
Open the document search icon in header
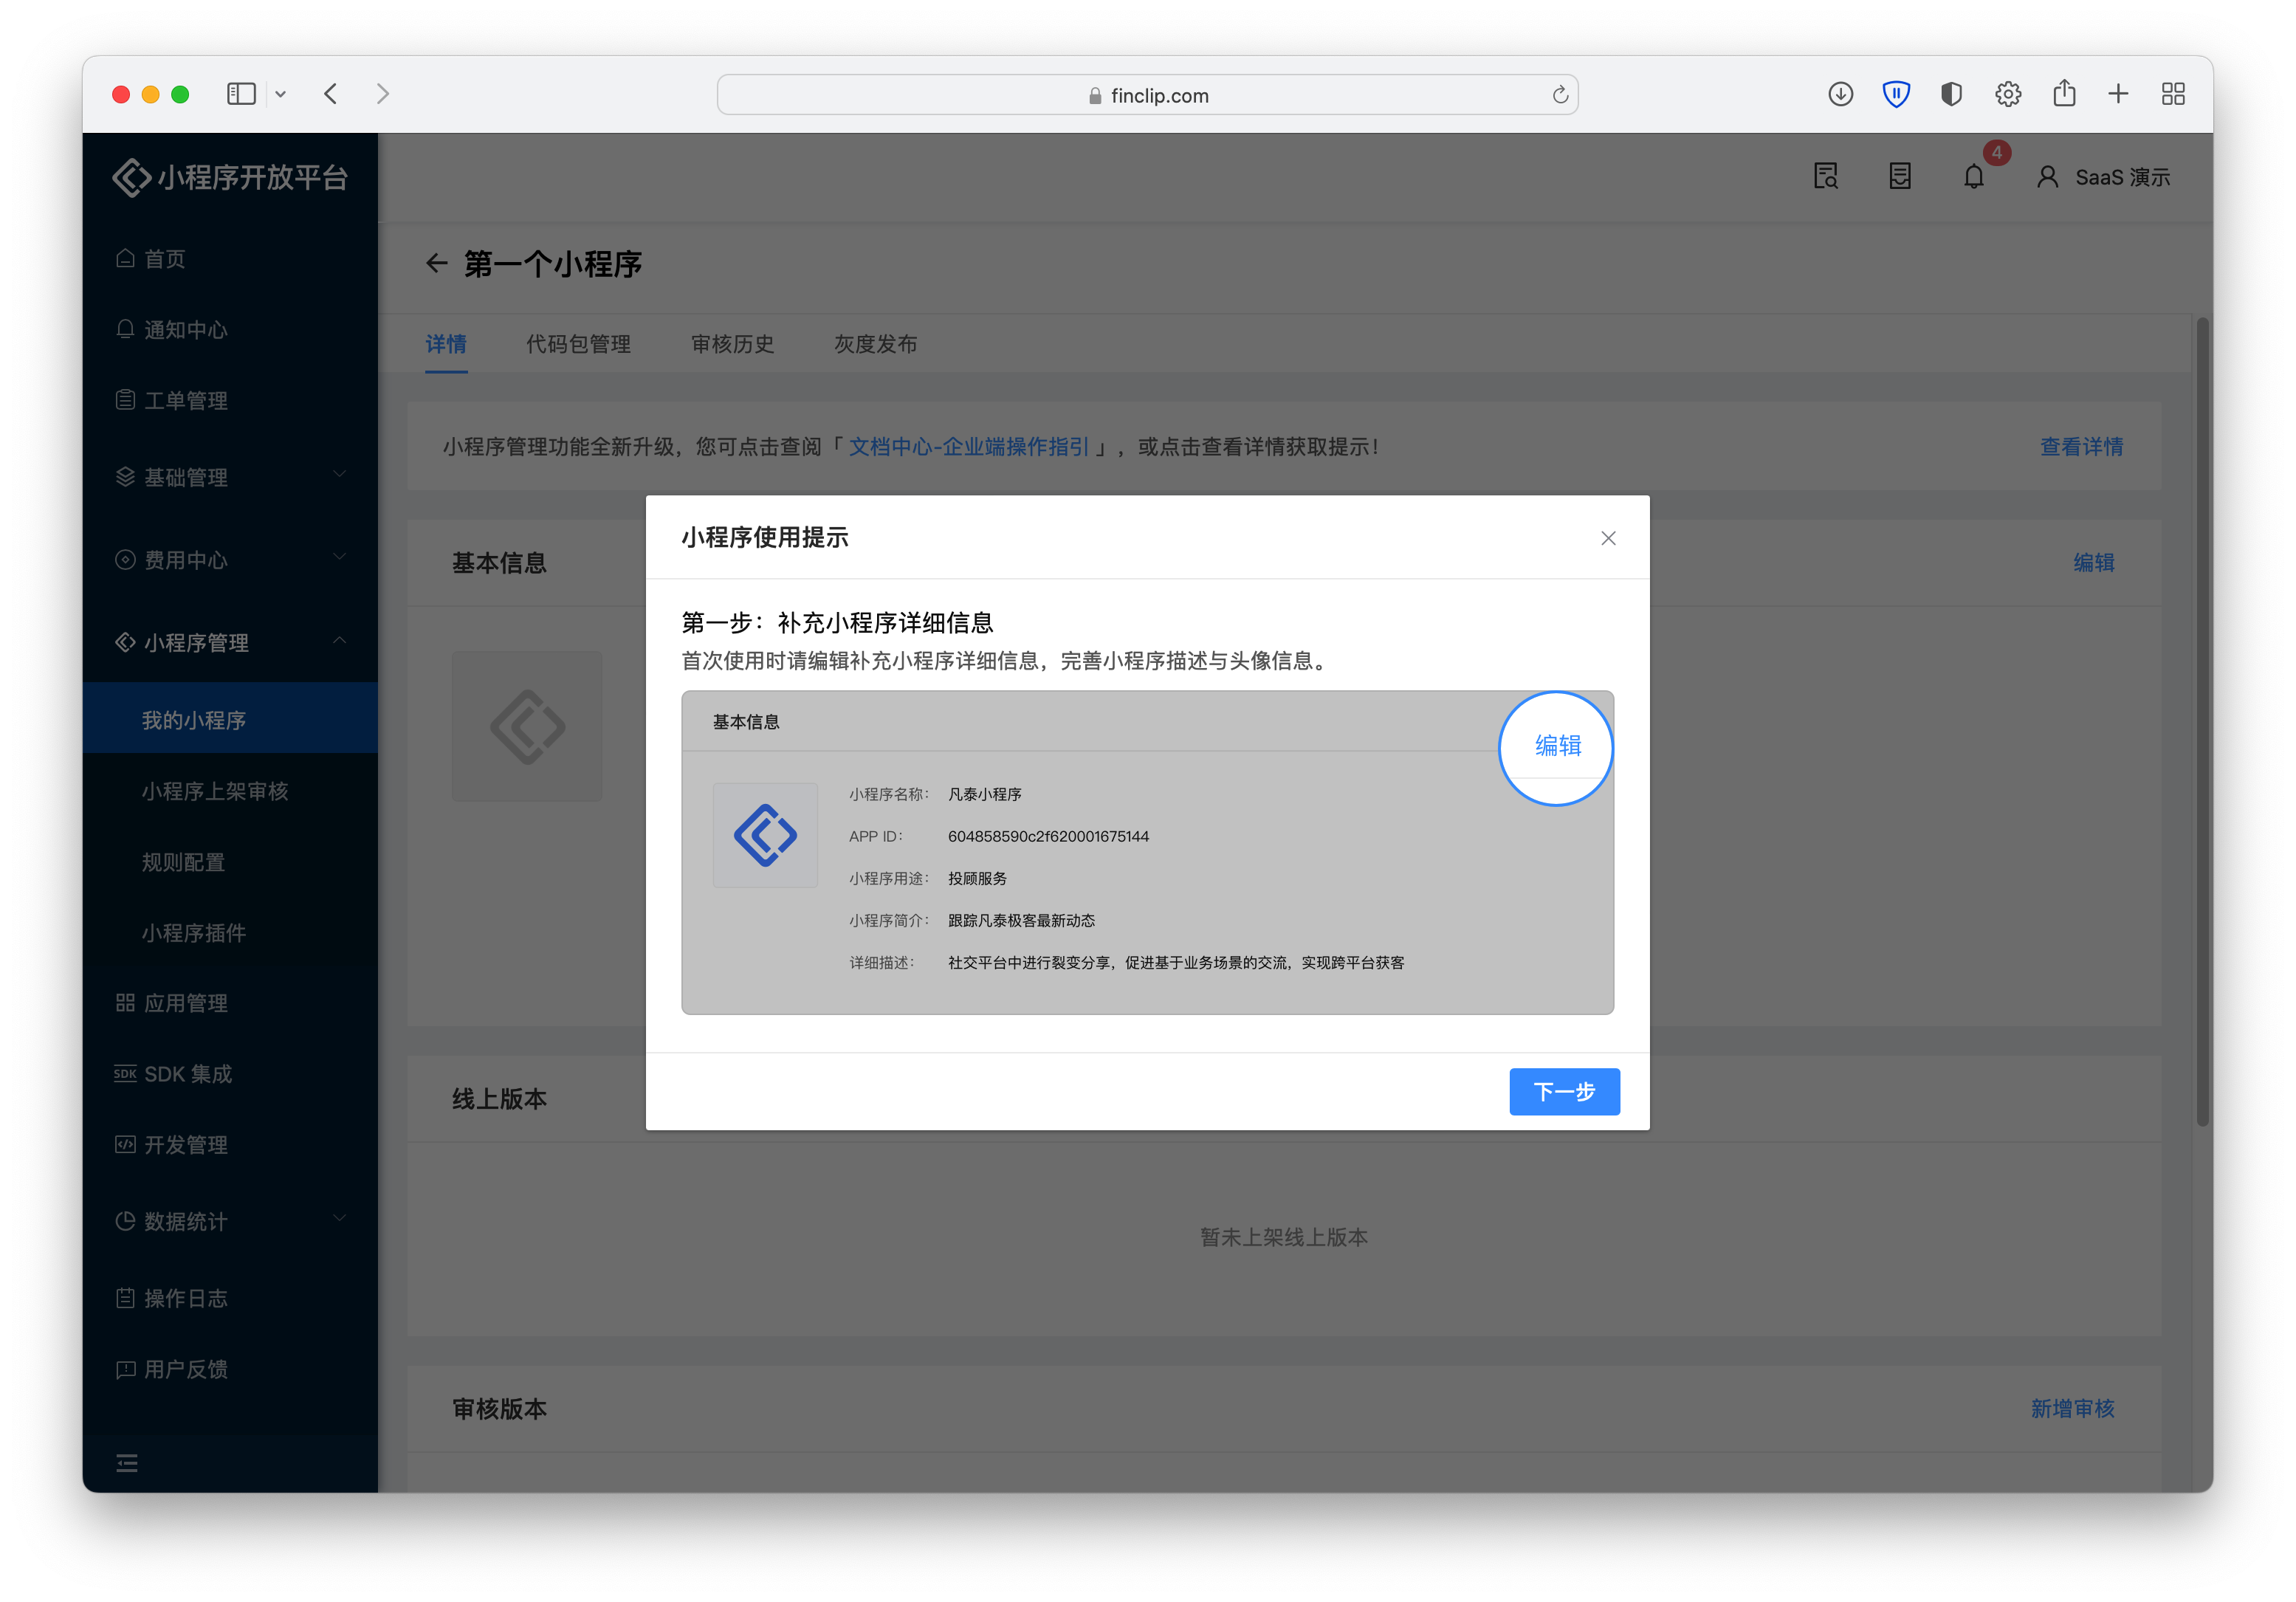click(x=1825, y=177)
